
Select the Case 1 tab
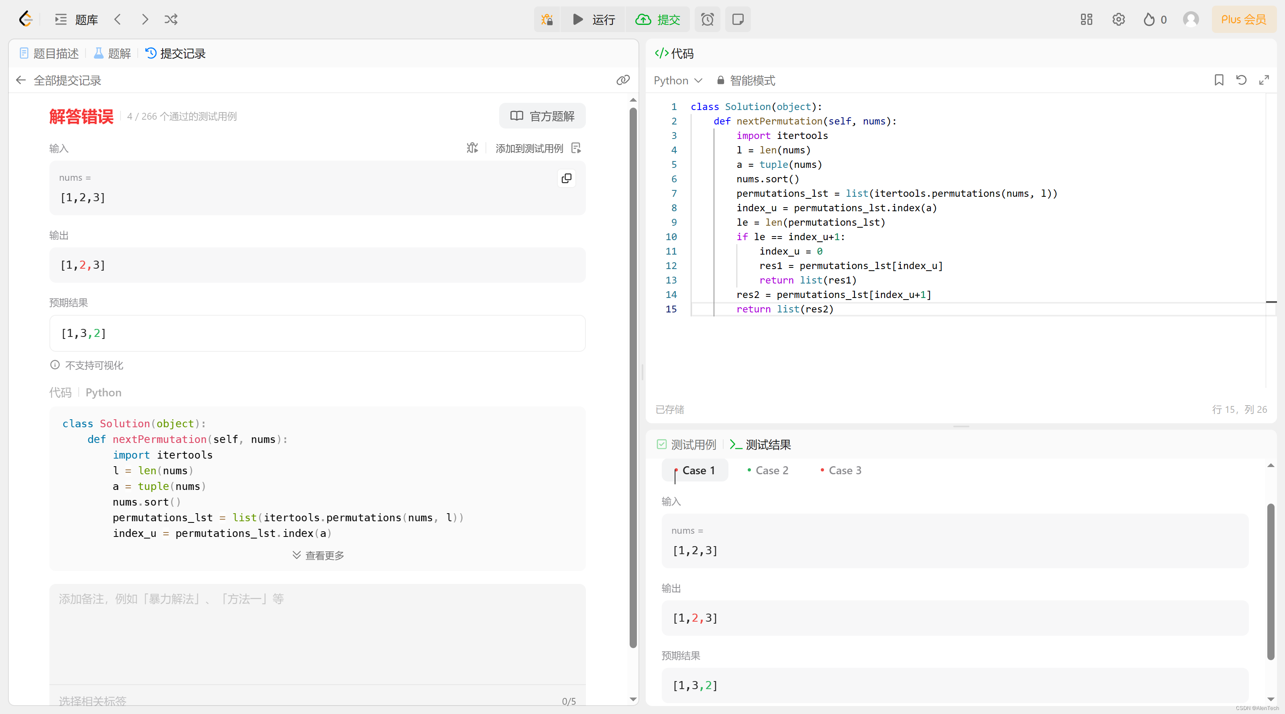[x=695, y=471]
